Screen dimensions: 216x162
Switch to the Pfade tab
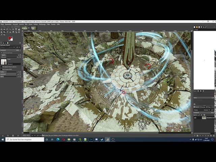pyautogui.click(x=208, y=107)
